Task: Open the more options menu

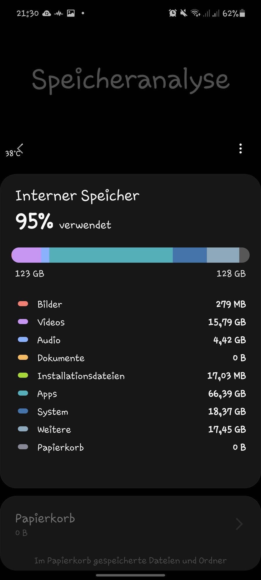Action: [x=240, y=149]
